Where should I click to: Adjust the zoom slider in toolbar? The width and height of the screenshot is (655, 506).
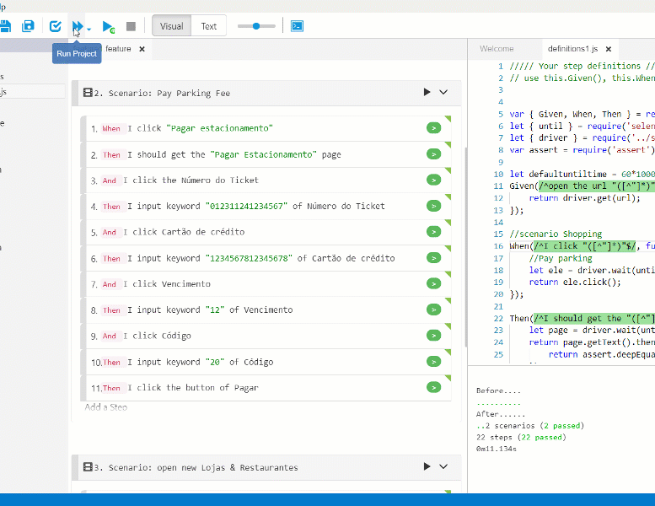coord(256,26)
